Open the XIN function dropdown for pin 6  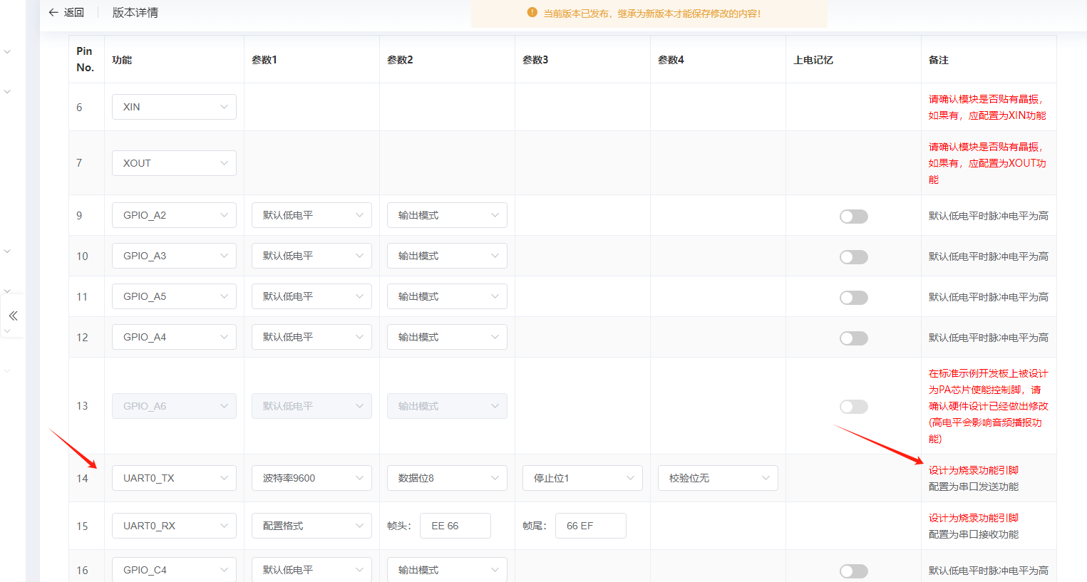pyautogui.click(x=174, y=106)
